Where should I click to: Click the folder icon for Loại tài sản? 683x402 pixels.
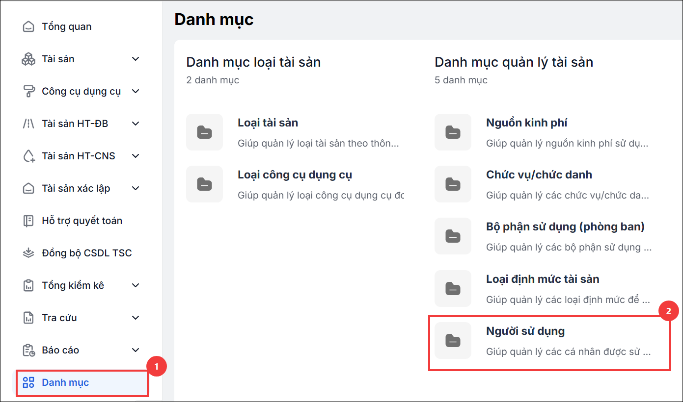pyautogui.click(x=204, y=132)
